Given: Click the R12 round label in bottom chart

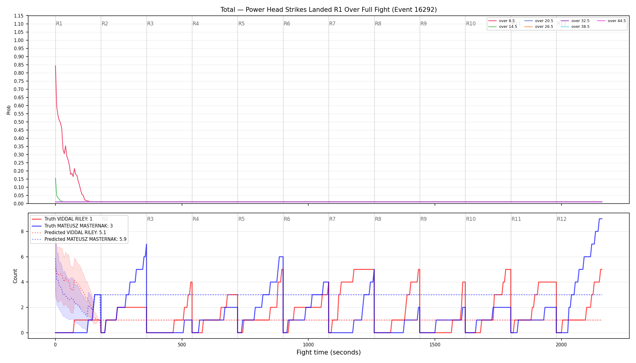Looking at the screenshot, I should [x=562, y=219].
